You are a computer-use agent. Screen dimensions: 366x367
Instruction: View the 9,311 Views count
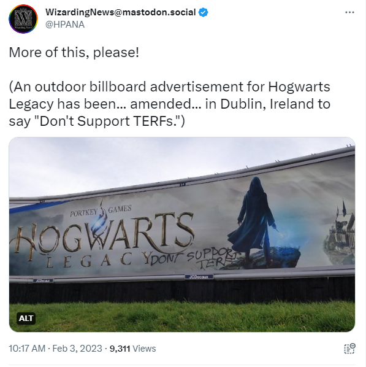132,349
